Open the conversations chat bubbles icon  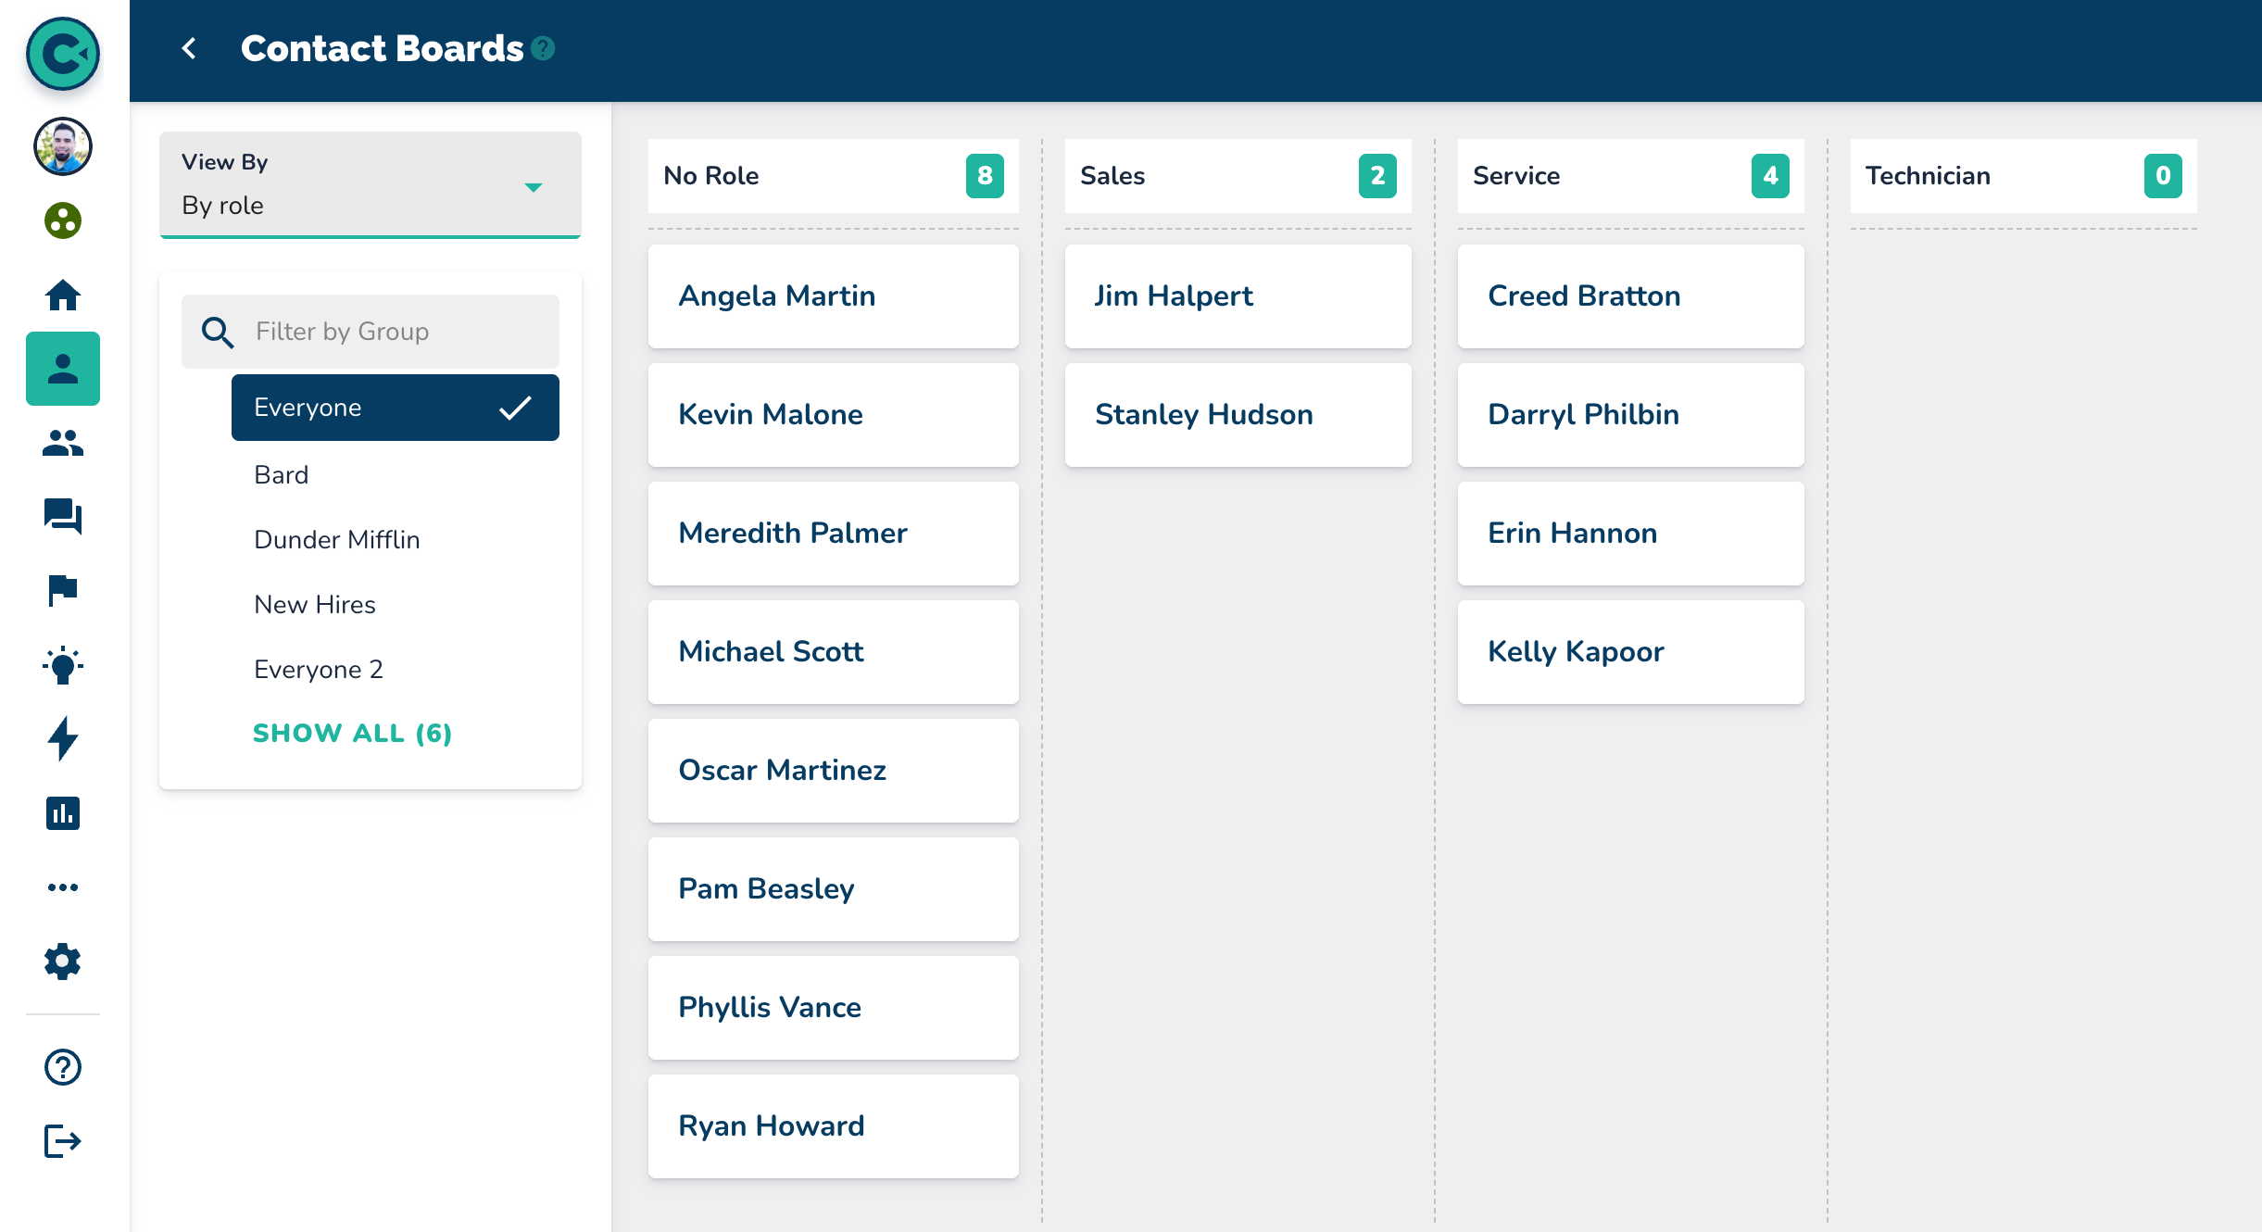[x=63, y=516]
